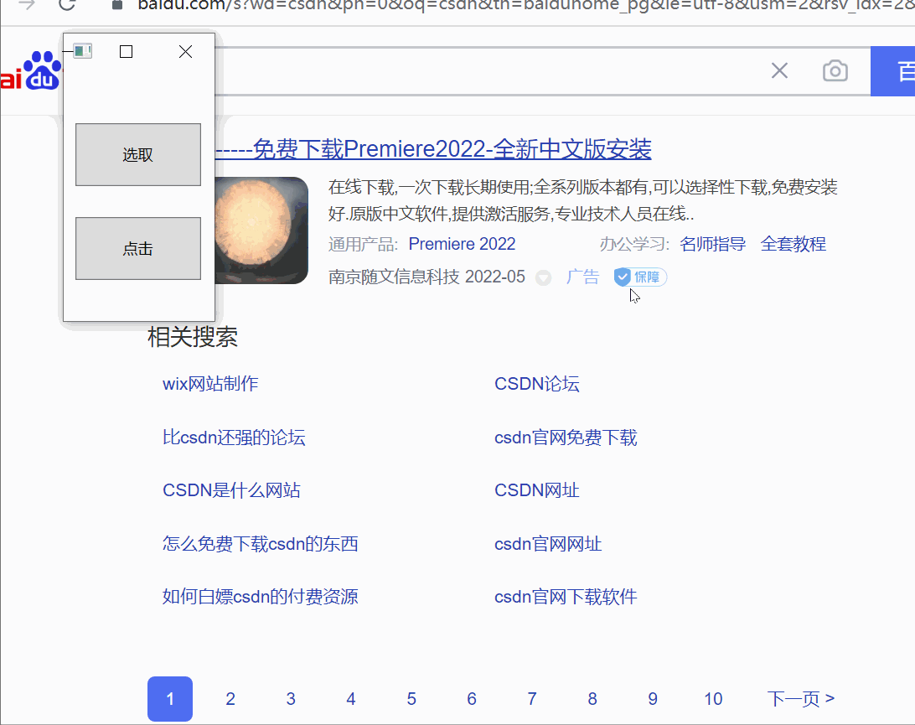Open related search 怎么免费下载csdn的东西
This screenshot has height=725, width=915.
coord(261,544)
